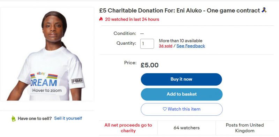Click the £5.00 price text
This screenshot has height=137, width=279.
150,65
